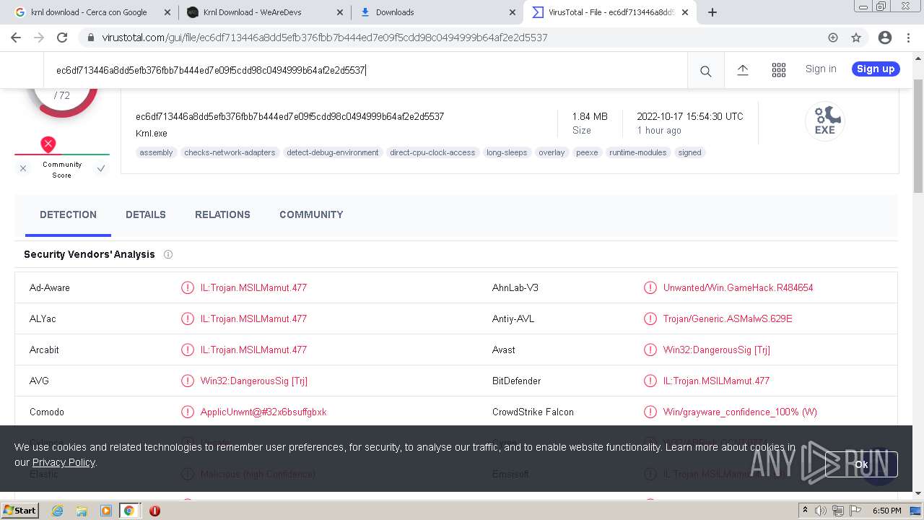Click the Sign in link
Screen dimensions: 924x520
(x=821, y=69)
